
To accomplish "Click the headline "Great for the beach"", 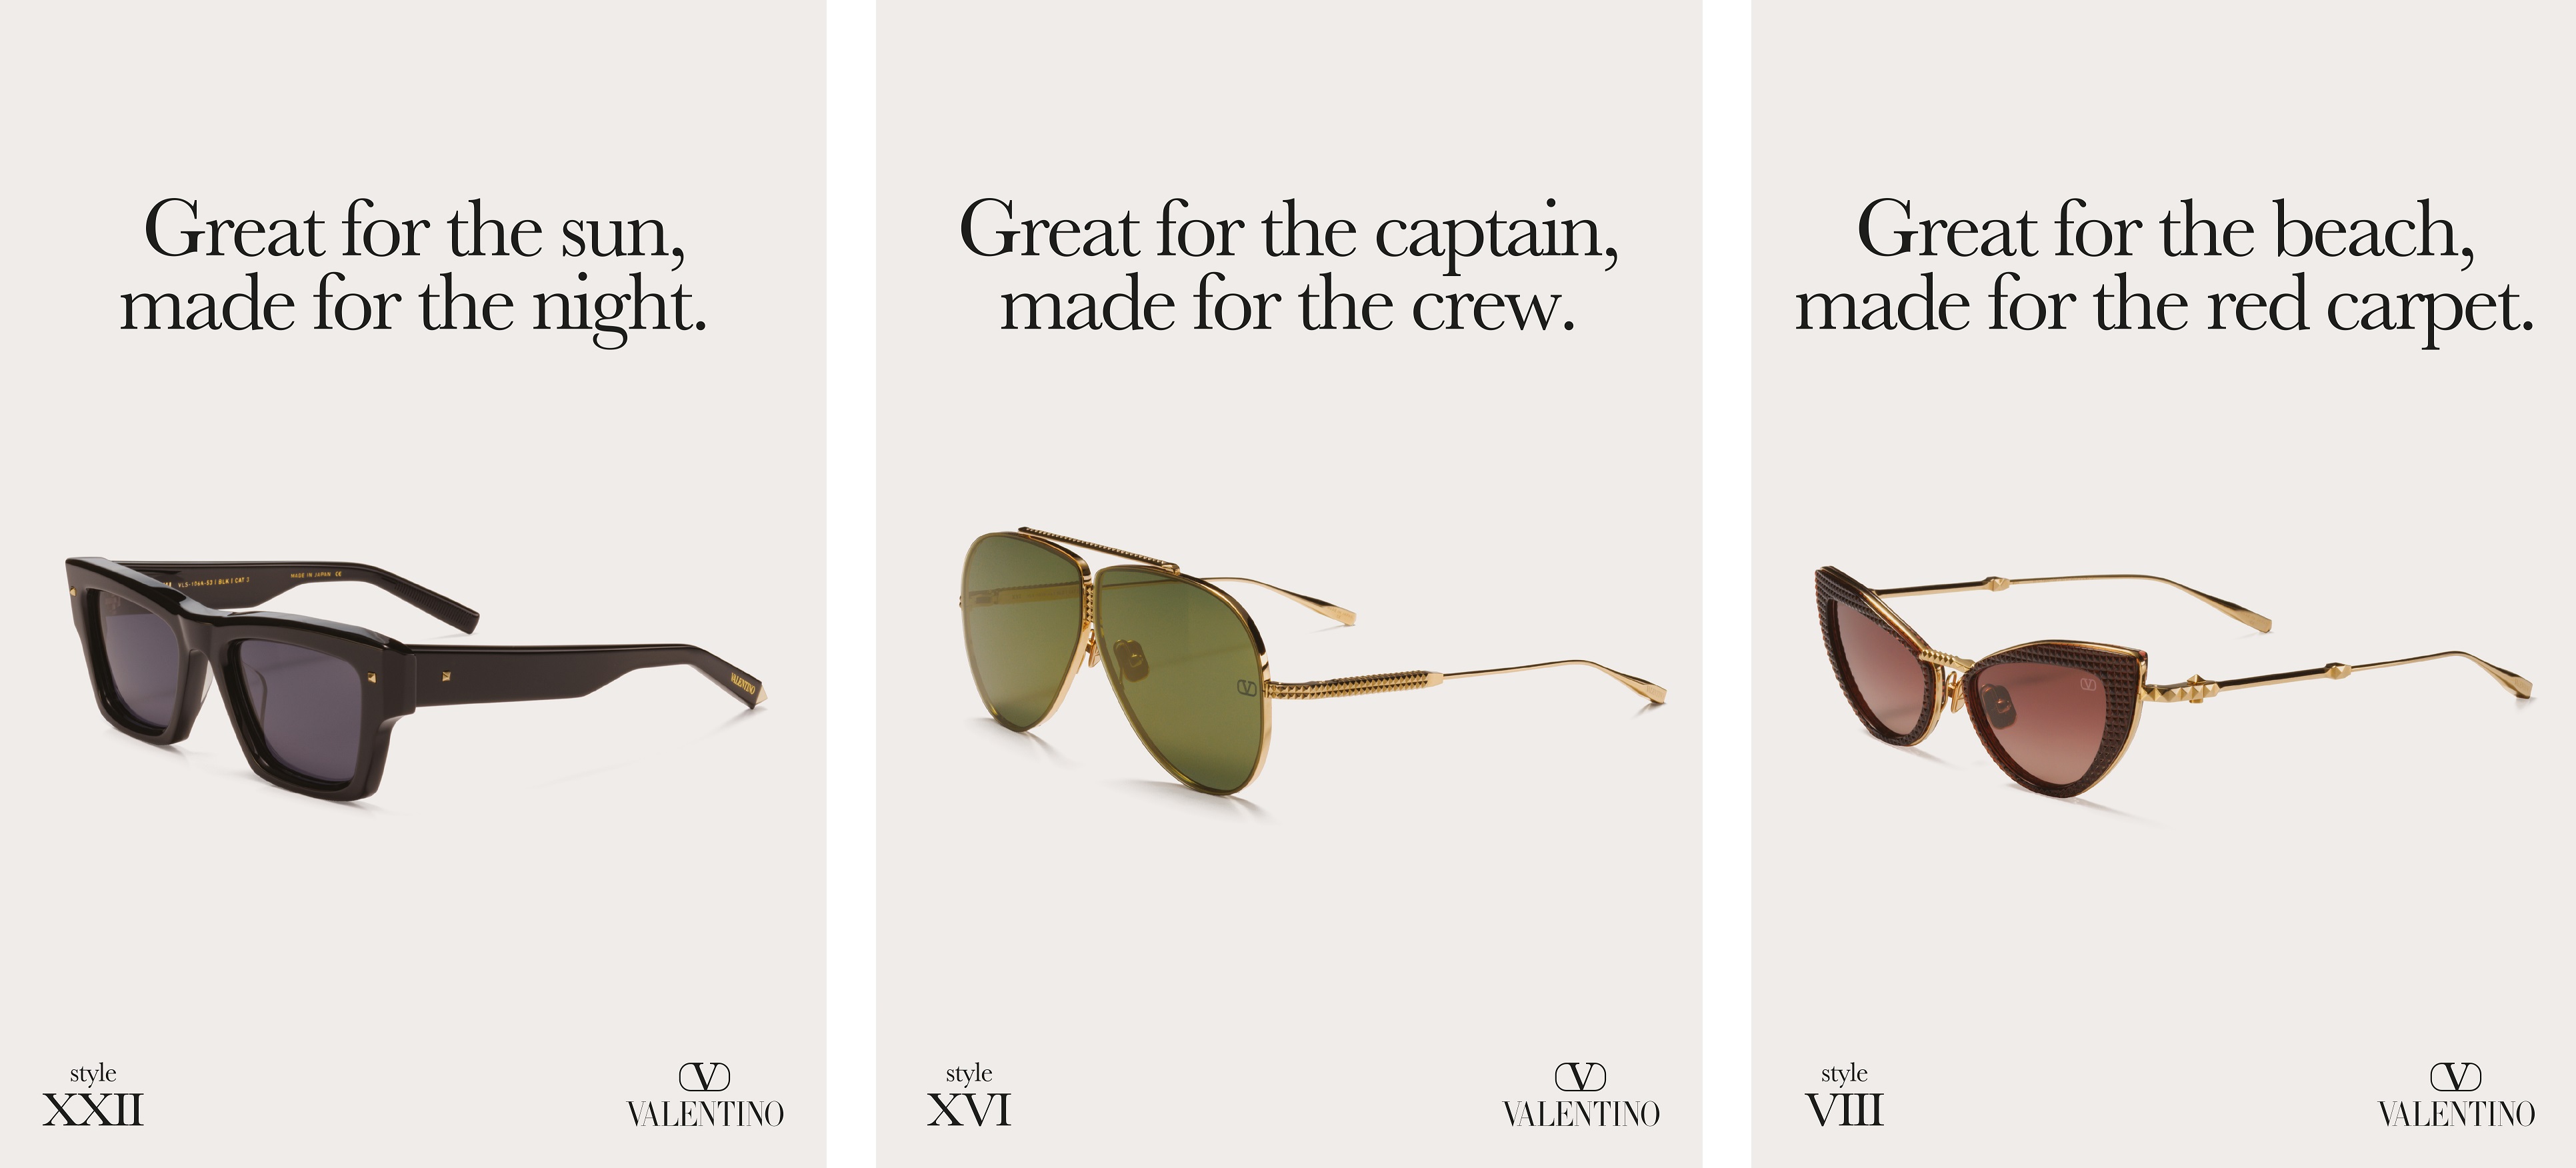I will point(2166,229).
